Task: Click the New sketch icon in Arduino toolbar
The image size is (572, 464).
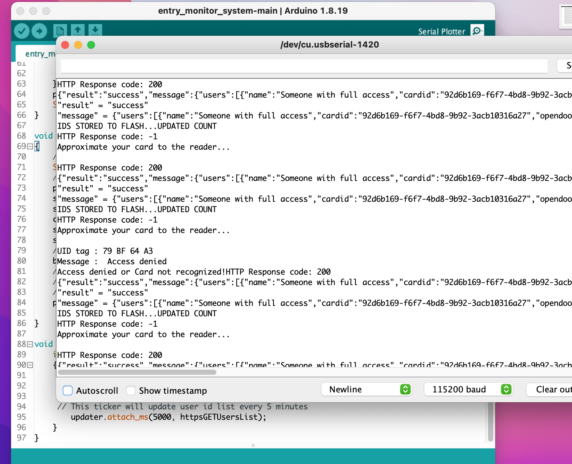Action: [60, 31]
